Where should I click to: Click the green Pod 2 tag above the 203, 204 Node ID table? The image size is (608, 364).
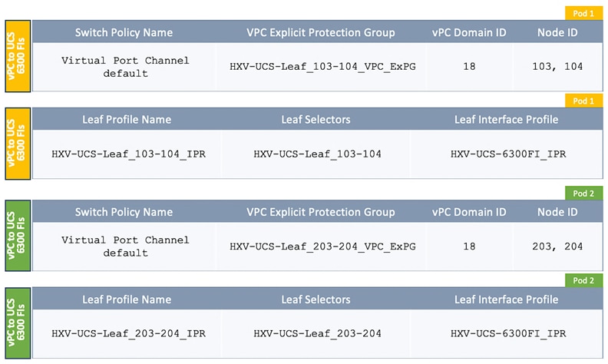click(x=583, y=193)
